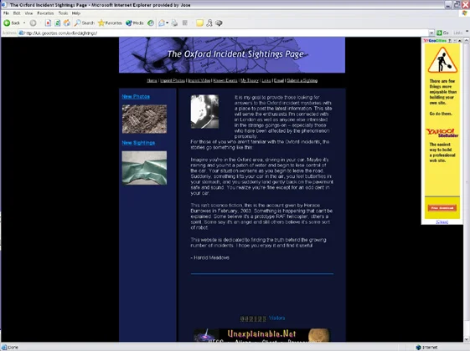Click the Close link under the ad
The height and width of the screenshot is (351, 470).
point(442,221)
